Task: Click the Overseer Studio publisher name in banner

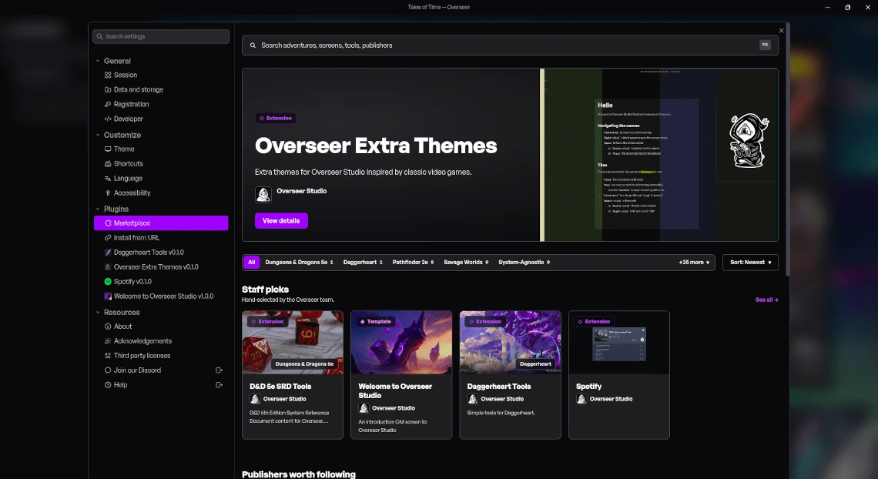Action: 301,191
